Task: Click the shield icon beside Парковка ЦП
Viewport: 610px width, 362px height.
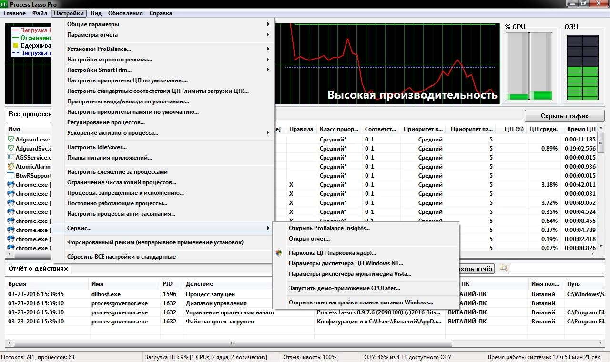Action: (x=279, y=253)
